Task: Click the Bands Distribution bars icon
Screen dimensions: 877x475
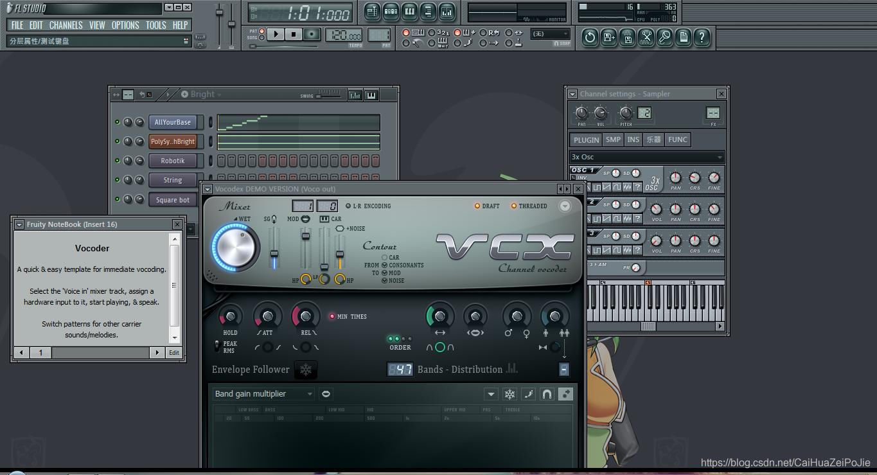Action: point(512,368)
